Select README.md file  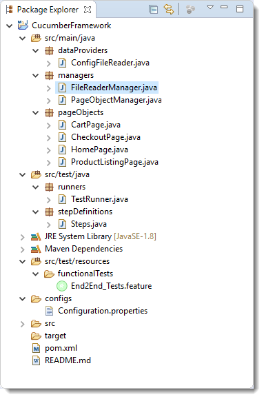pyautogui.click(x=68, y=360)
